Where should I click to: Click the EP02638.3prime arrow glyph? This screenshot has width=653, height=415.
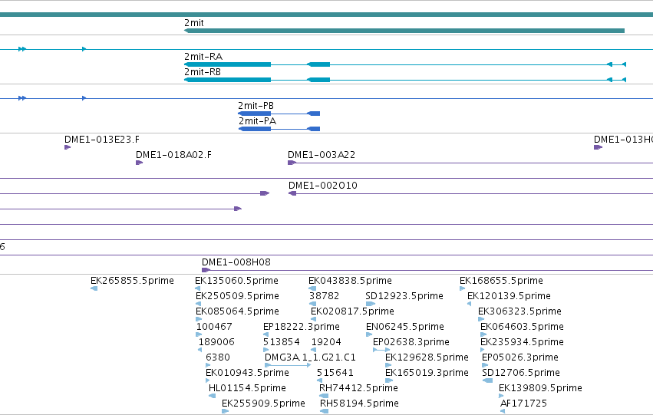tap(381, 350)
